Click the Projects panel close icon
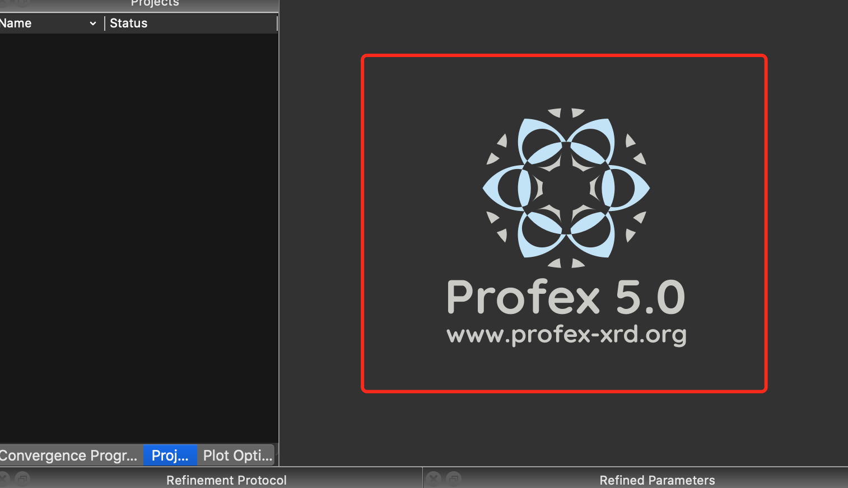This screenshot has height=488, width=848. pos(2,2)
